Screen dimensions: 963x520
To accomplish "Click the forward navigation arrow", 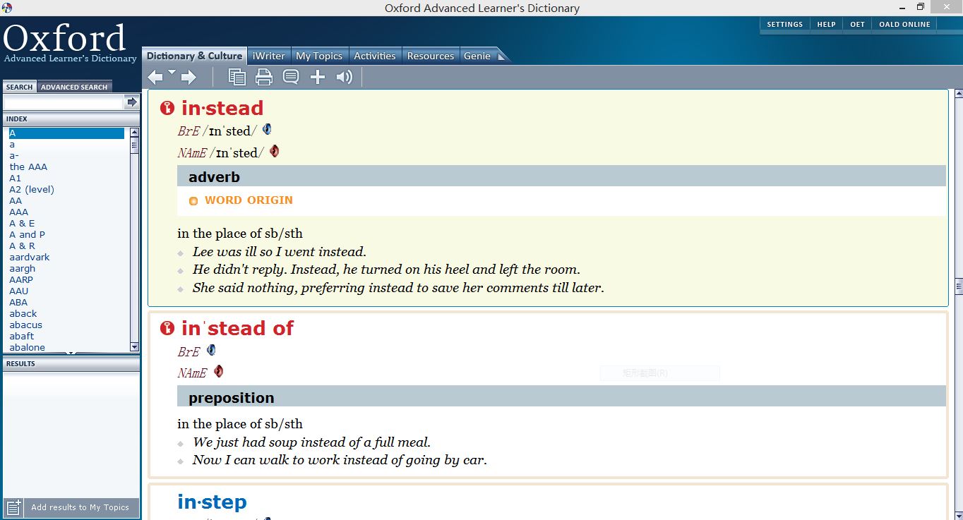I will pyautogui.click(x=189, y=77).
